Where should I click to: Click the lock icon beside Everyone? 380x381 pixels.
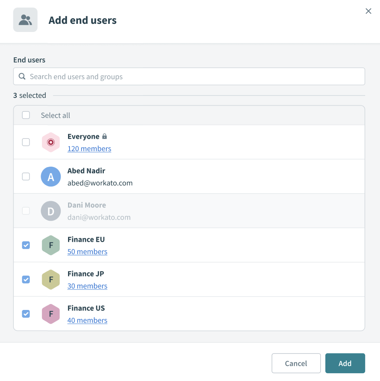pos(104,136)
